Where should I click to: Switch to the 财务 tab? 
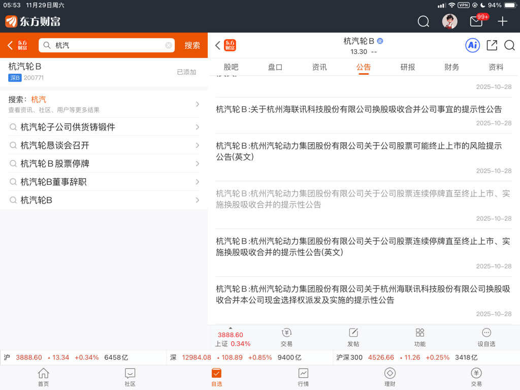click(451, 68)
